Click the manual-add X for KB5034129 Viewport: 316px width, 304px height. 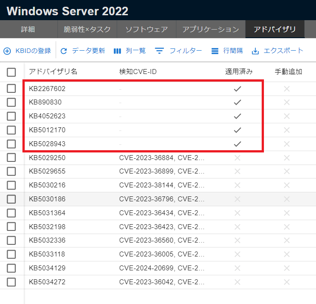(287, 268)
